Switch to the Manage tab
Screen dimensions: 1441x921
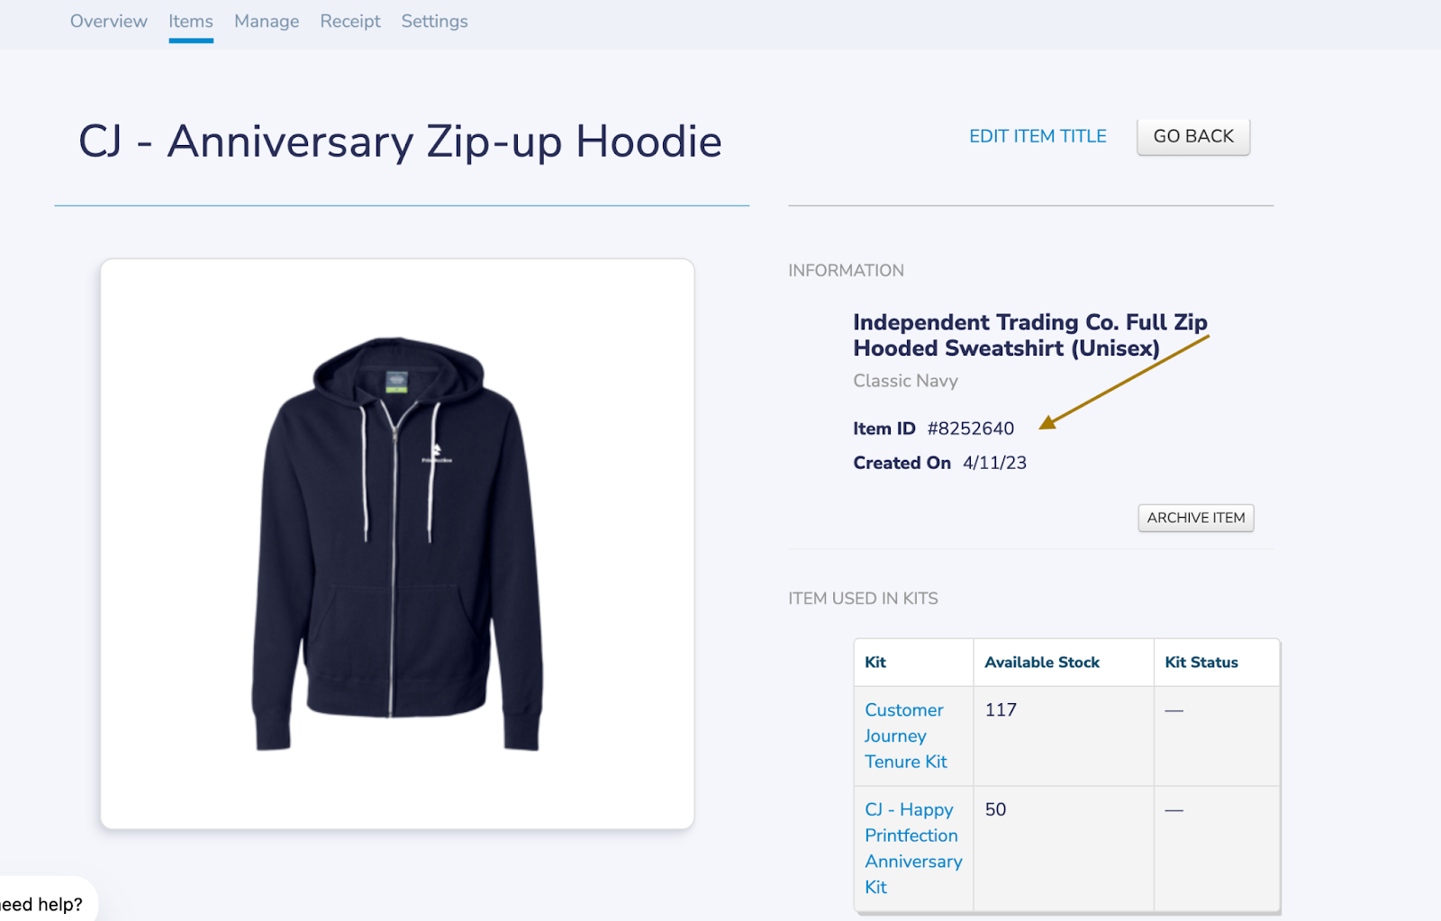point(267,22)
